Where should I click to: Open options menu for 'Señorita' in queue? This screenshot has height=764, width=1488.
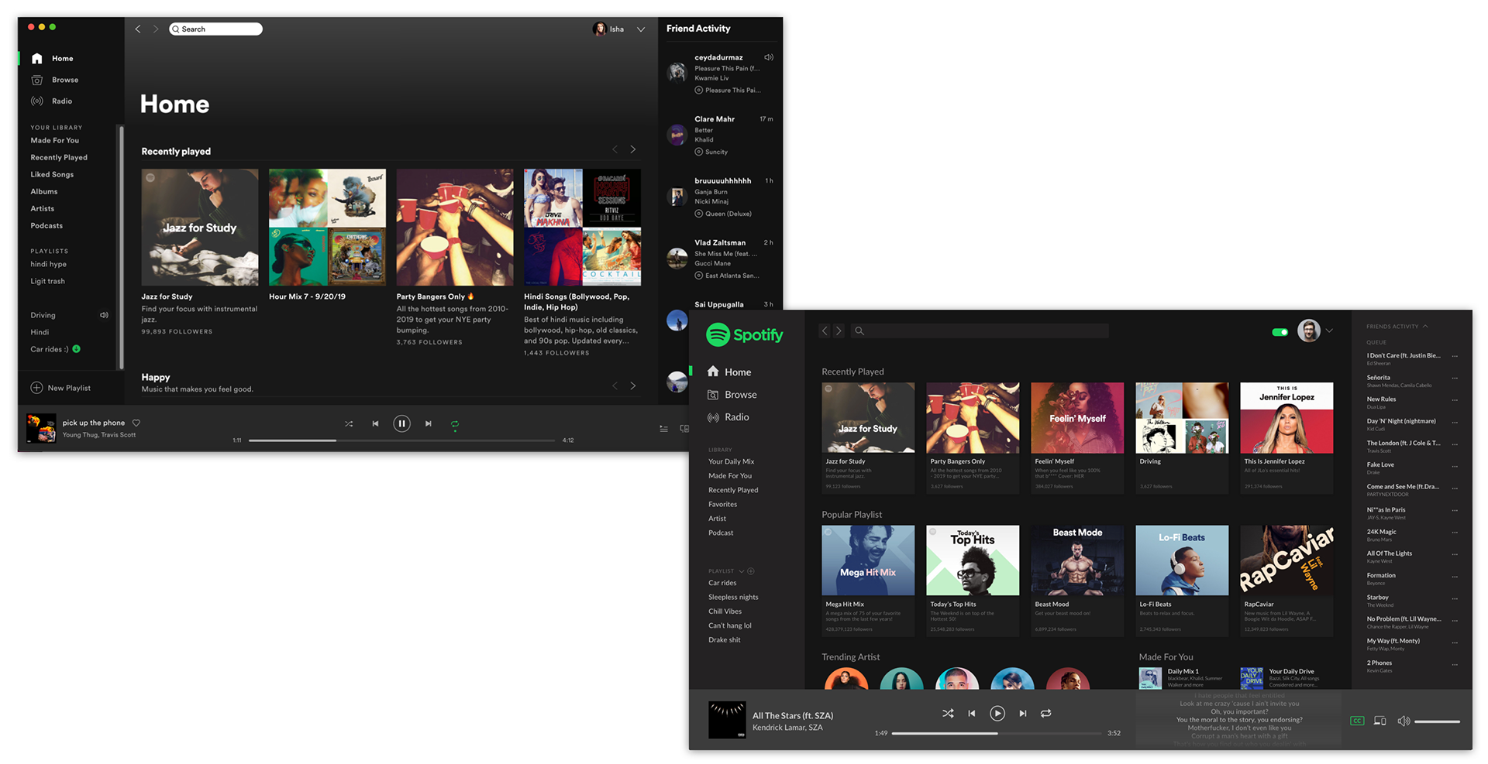point(1455,379)
